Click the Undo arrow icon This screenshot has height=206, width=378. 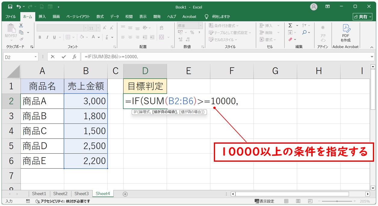19,7
